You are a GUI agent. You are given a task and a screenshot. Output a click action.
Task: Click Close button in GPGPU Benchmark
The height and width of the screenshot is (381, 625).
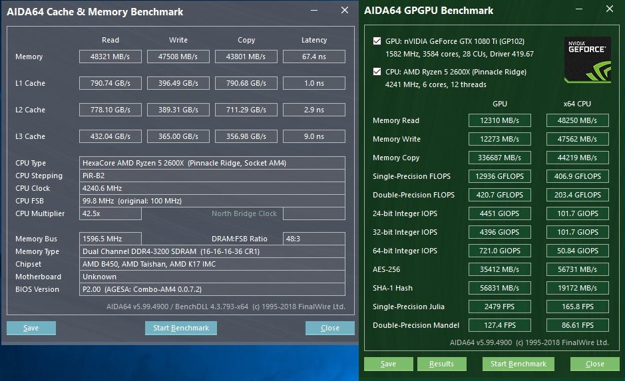(x=594, y=364)
